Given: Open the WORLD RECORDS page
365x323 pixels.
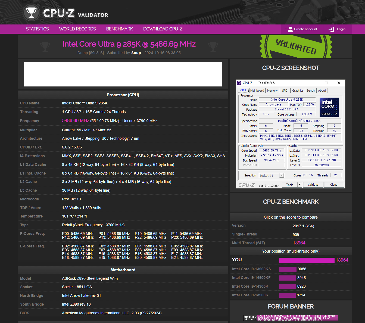Looking at the screenshot, I should click(77, 29).
